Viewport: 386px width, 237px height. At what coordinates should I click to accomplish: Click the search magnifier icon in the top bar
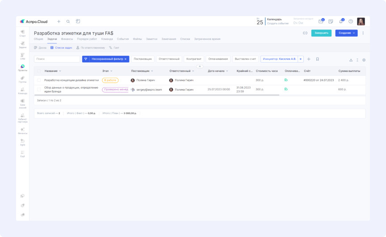[68, 21]
